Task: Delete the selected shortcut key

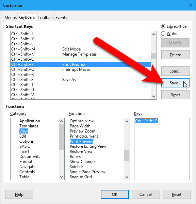Action: point(175,55)
